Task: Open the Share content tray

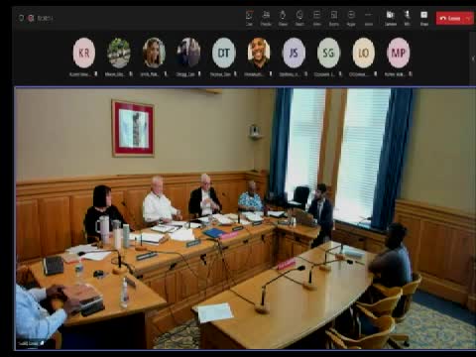Action: tap(424, 18)
